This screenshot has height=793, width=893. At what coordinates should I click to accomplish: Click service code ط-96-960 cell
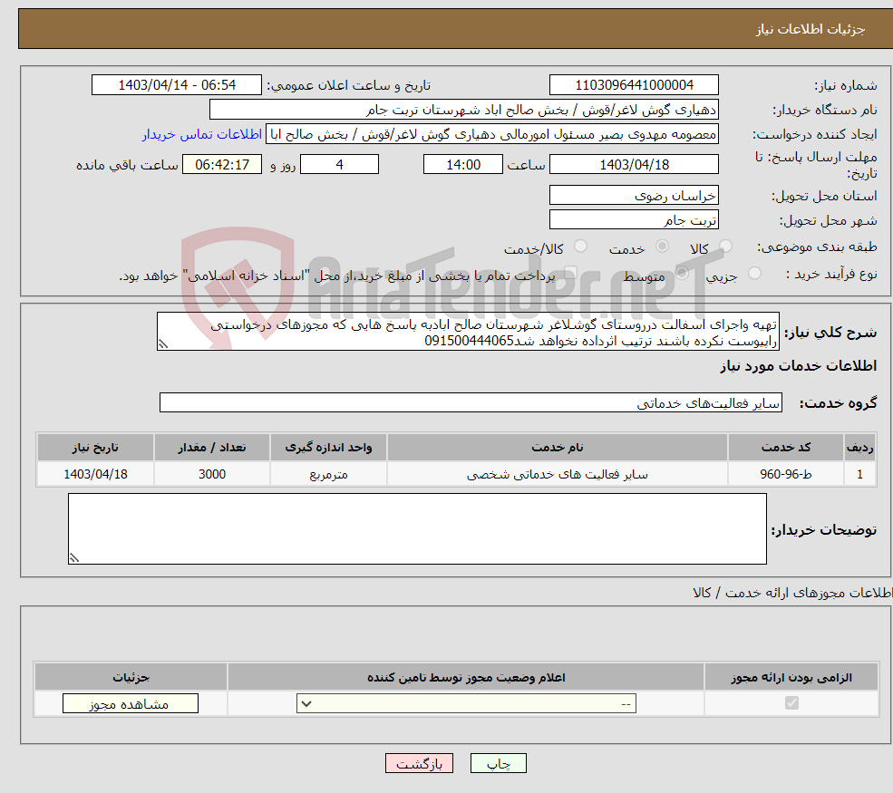point(786,474)
